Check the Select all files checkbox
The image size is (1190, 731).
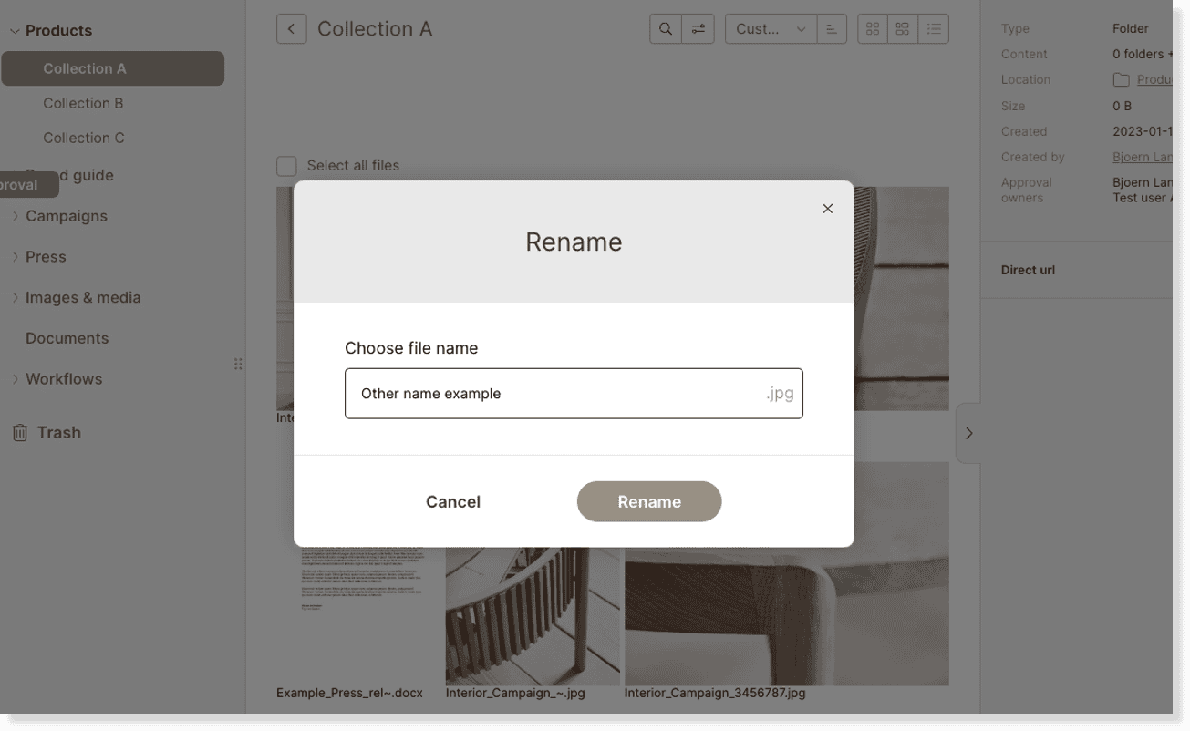coord(285,165)
